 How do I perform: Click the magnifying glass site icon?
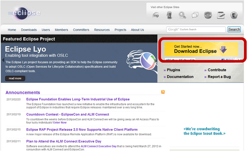coord(182,15)
